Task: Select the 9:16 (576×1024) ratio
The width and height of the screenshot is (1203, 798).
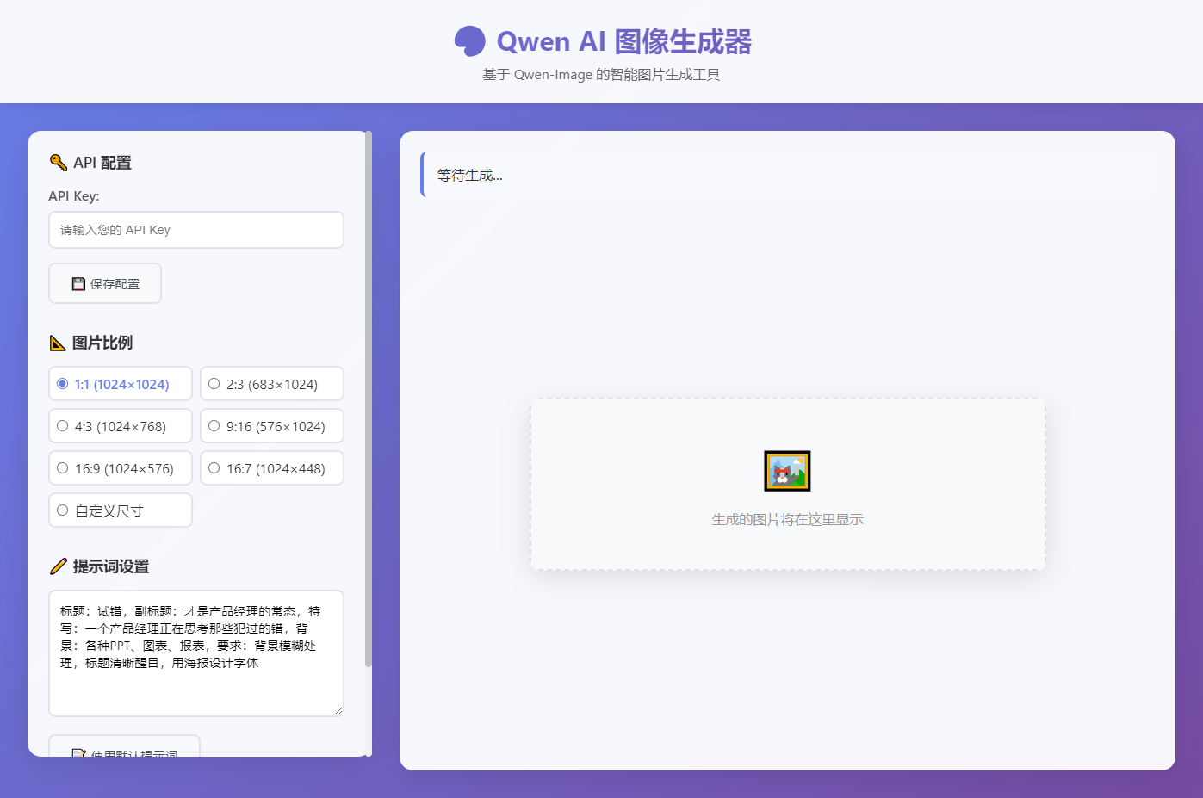Action: click(272, 426)
